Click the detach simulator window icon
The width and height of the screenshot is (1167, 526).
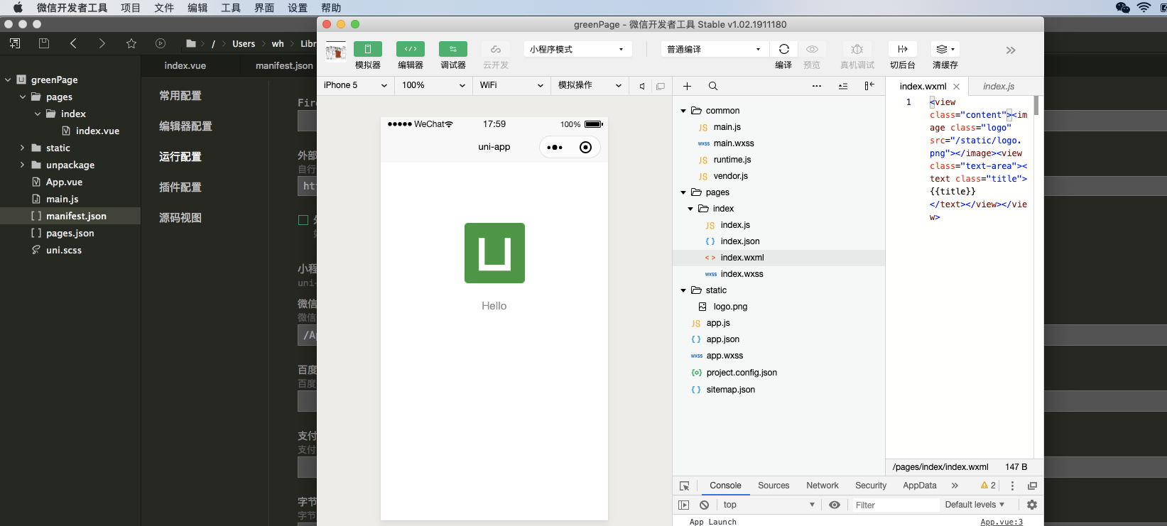tap(661, 86)
